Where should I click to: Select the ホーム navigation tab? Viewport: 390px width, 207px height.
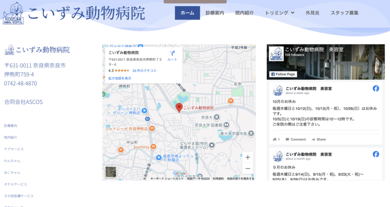187,13
